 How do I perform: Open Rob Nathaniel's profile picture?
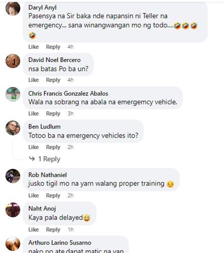tap(13, 176)
